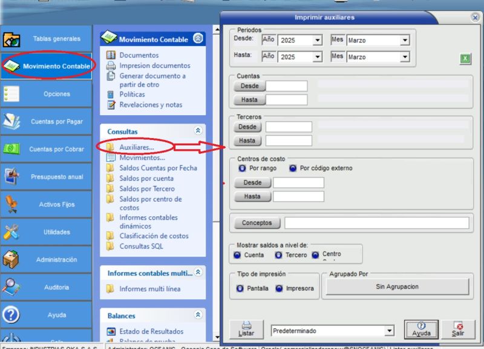Open the Desde Año dropdown
Screen dimensions: 484x349
[x=317, y=41]
